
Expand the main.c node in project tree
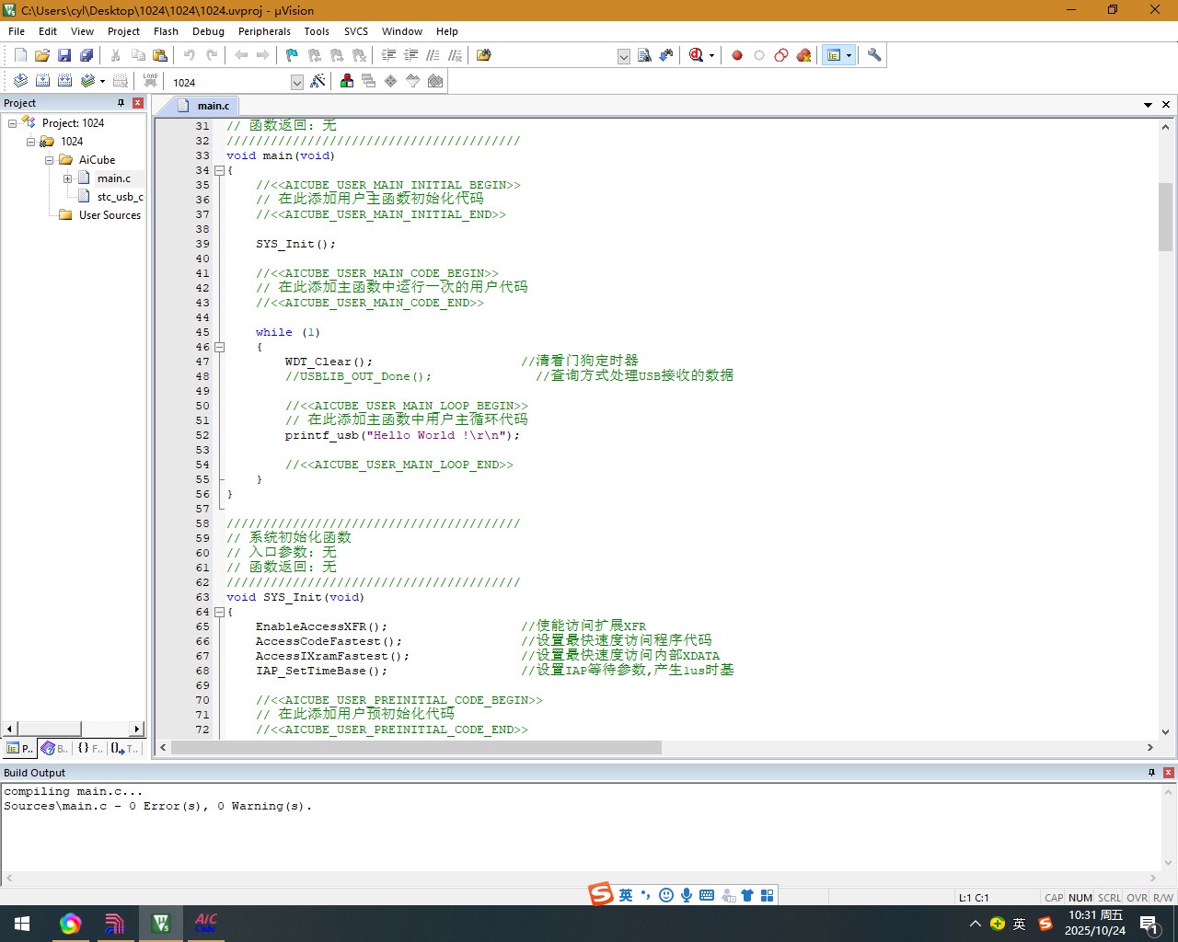tap(67, 178)
